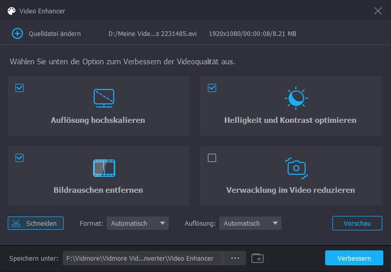Open the Format dropdown

pyautogui.click(x=138, y=223)
